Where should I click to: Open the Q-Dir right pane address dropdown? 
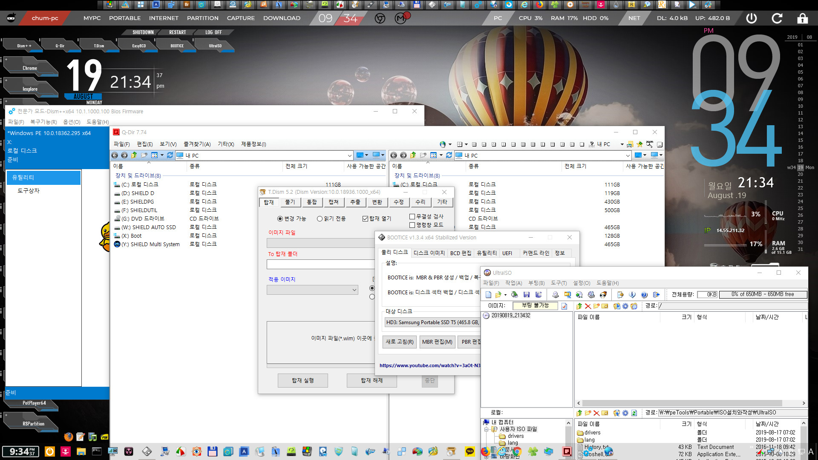point(628,155)
